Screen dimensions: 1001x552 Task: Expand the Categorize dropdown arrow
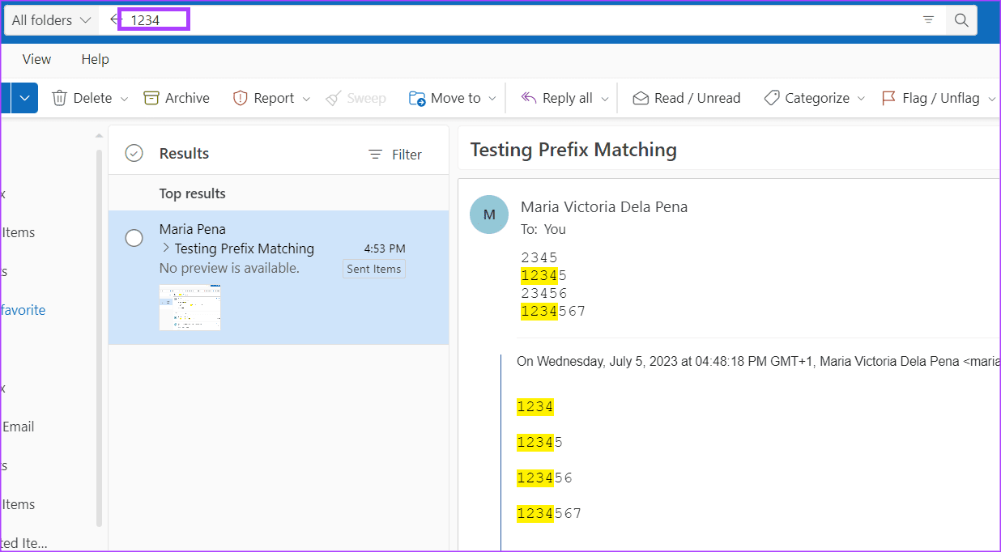tap(861, 99)
